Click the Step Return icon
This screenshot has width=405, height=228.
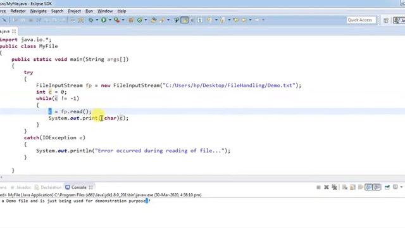click(62, 20)
